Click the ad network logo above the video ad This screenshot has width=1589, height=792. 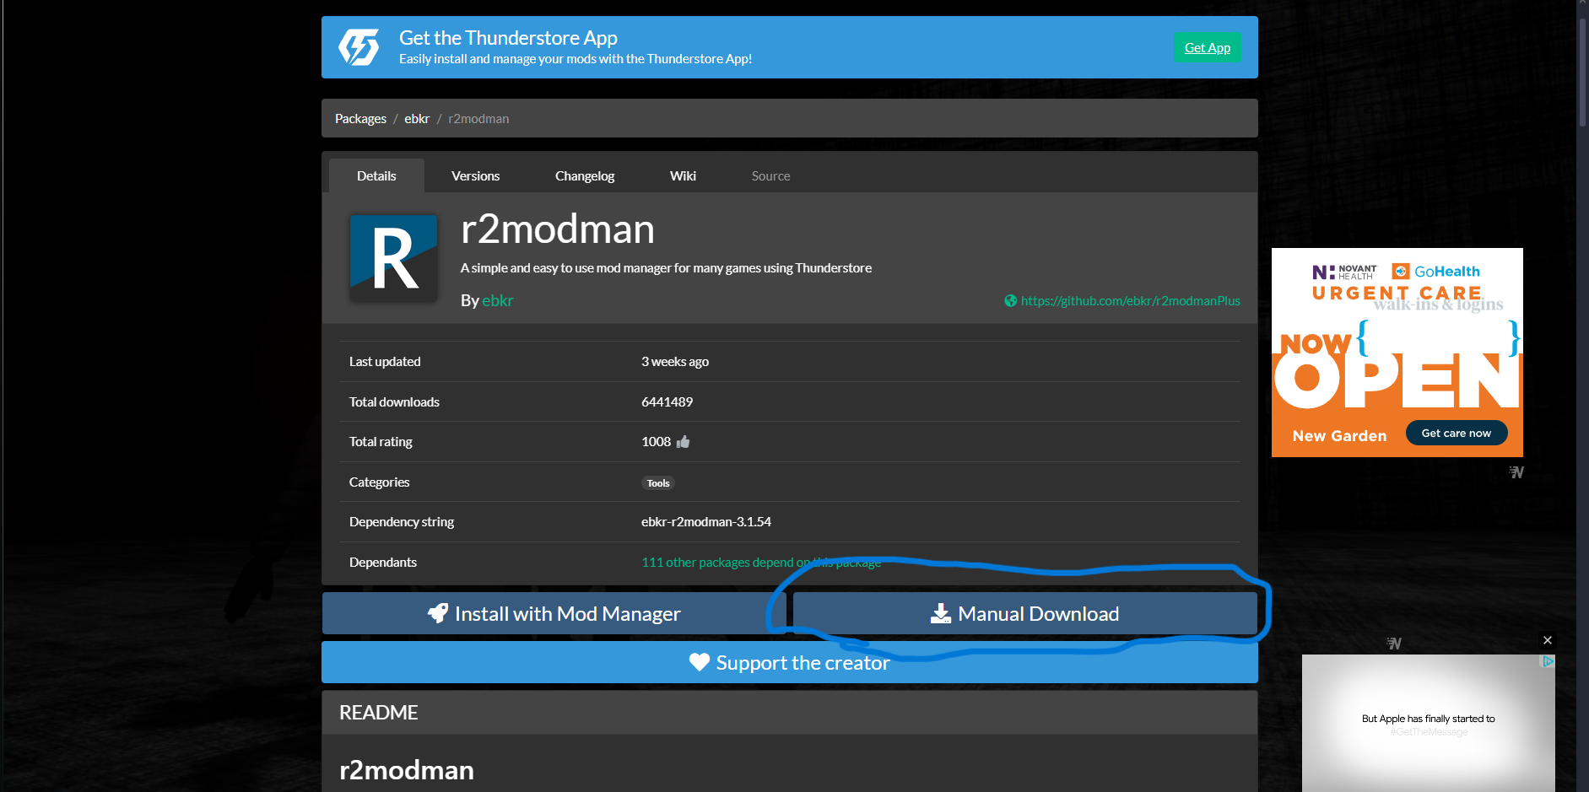click(x=1394, y=644)
